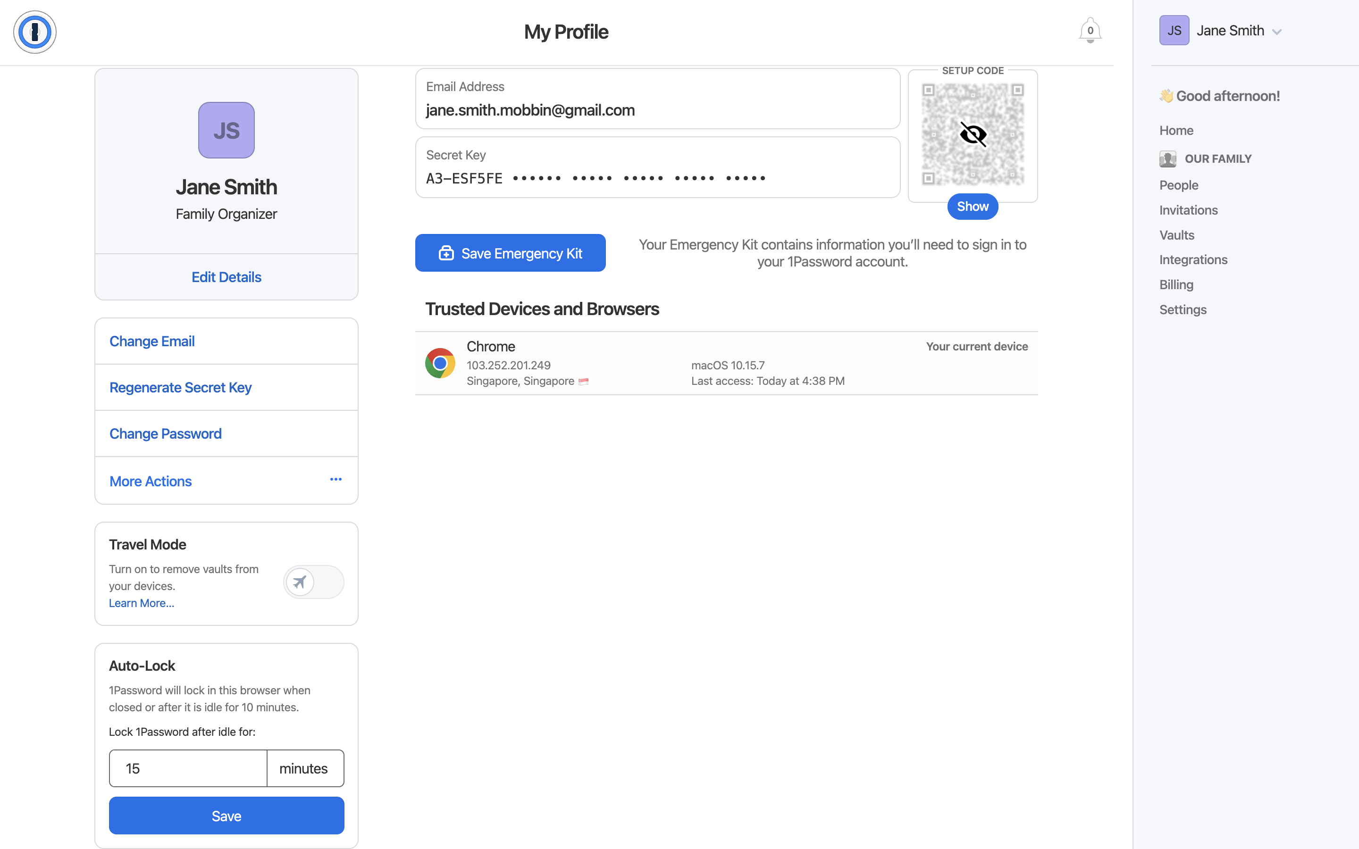Open Edit Details
The image size is (1359, 849).
coord(226,277)
